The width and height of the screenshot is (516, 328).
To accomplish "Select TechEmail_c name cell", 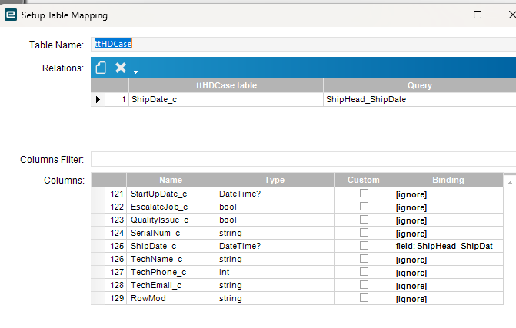I will click(x=171, y=285).
